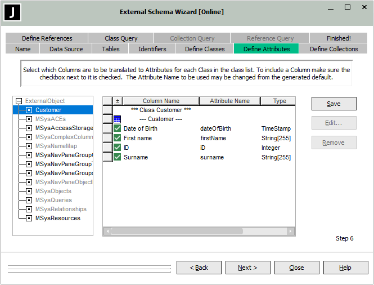Click the row selector beside Surname
This screenshot has height=285, width=374.
click(x=107, y=157)
